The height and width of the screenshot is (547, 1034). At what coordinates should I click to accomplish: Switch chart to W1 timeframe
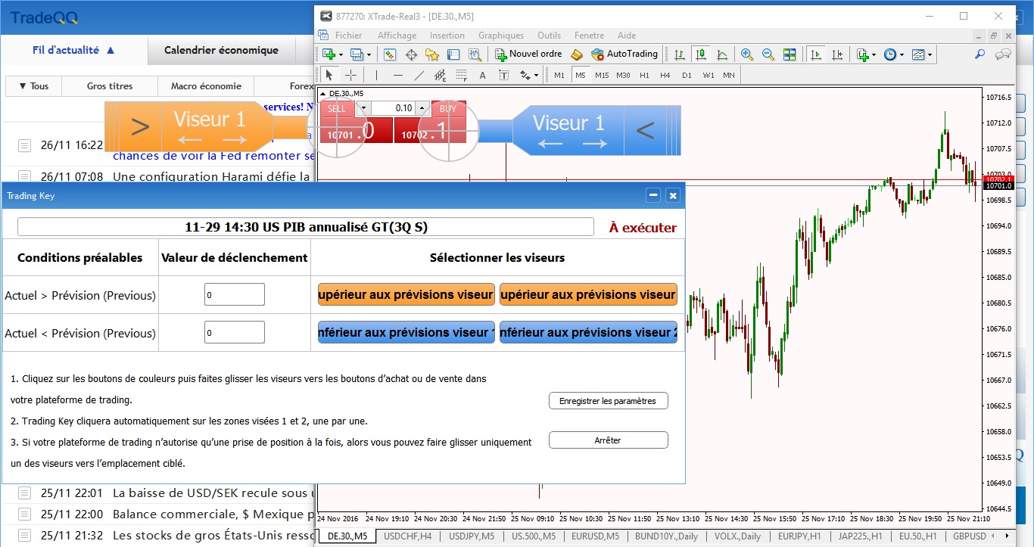708,75
